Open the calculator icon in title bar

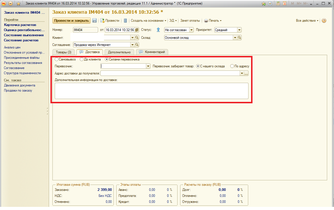pyautogui.click(x=278, y=3)
